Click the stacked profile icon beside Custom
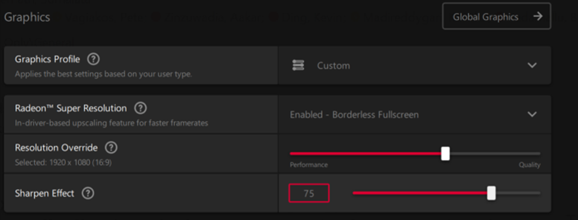 tap(298, 66)
